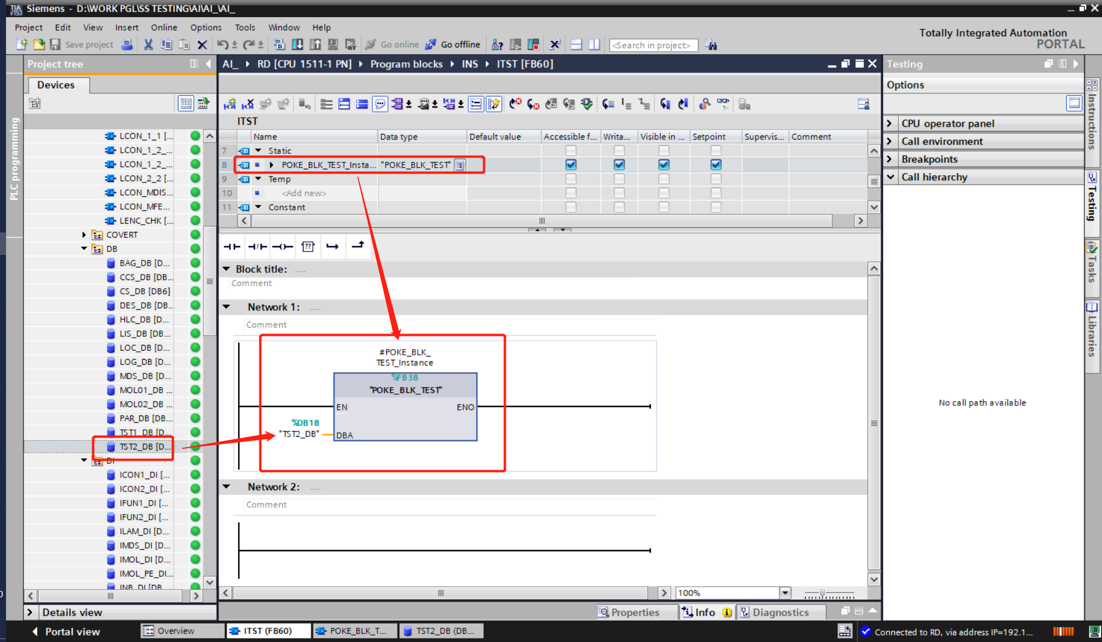Click the project tree vertical scrollbar
1102x642 pixels.
209,281
